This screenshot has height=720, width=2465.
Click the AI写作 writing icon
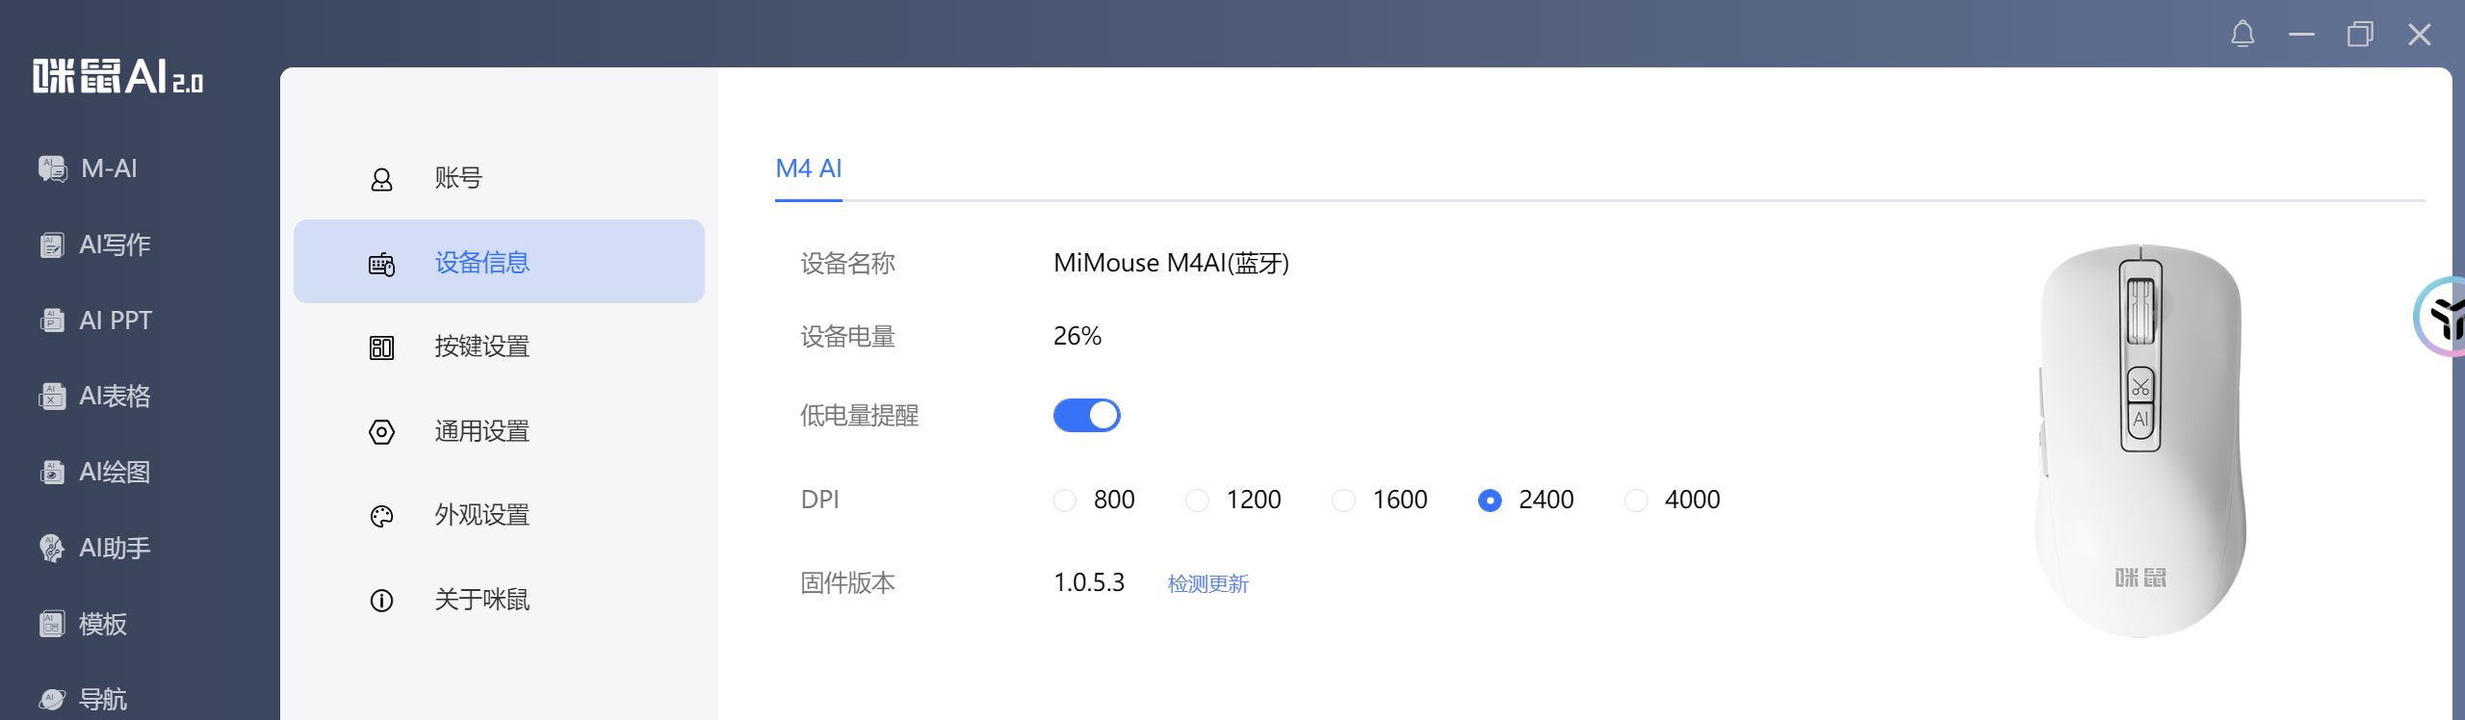[53, 244]
